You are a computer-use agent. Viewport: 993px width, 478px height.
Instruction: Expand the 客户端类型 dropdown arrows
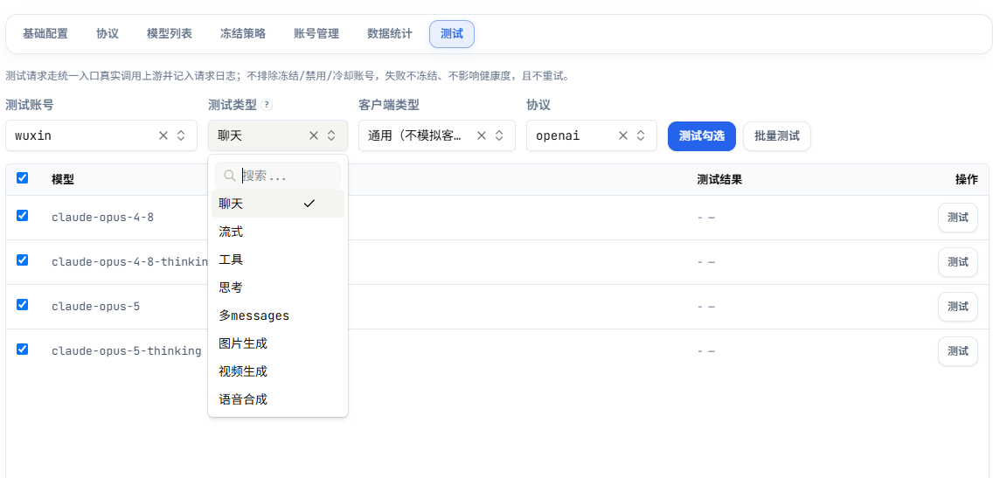click(x=499, y=135)
